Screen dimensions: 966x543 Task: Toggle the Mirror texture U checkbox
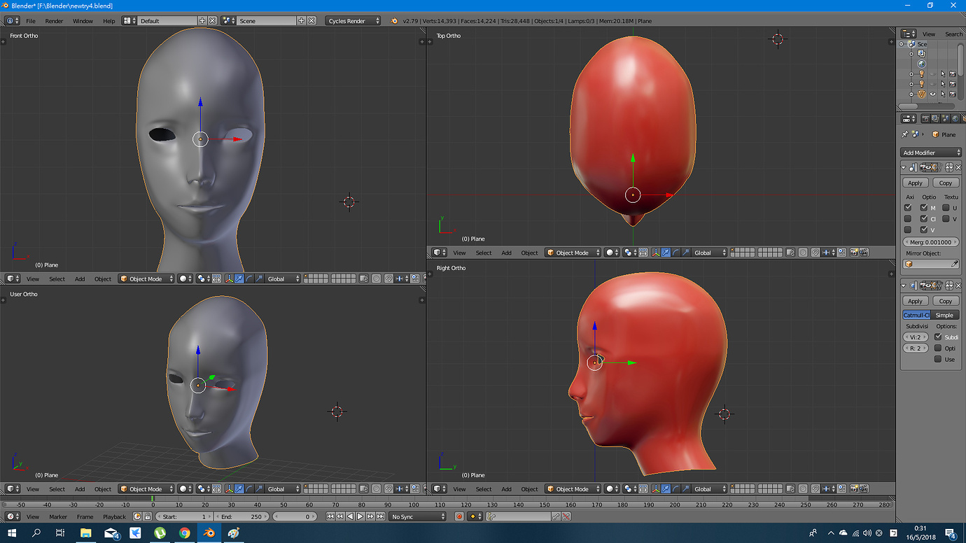pos(946,208)
